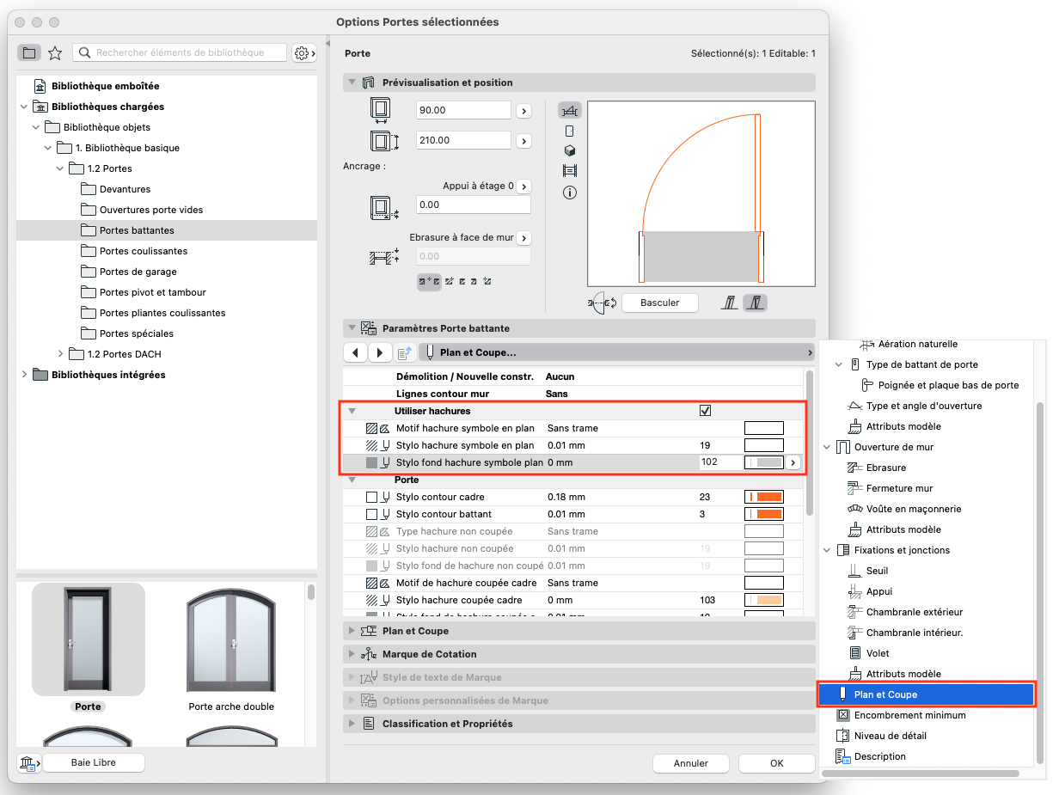Click the info preview icon
Screen dimensions: 1059x795
point(569,193)
